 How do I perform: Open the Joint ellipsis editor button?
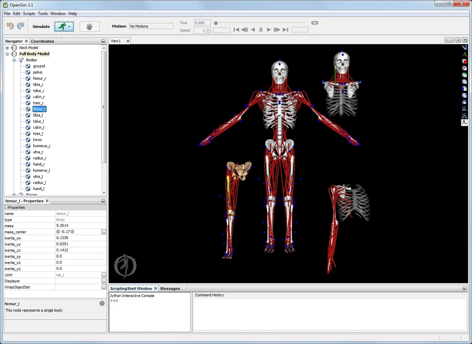[103, 275]
